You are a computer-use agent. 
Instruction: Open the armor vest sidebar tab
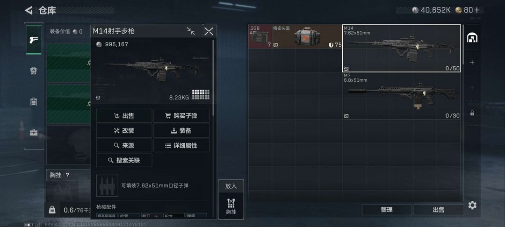click(x=34, y=71)
